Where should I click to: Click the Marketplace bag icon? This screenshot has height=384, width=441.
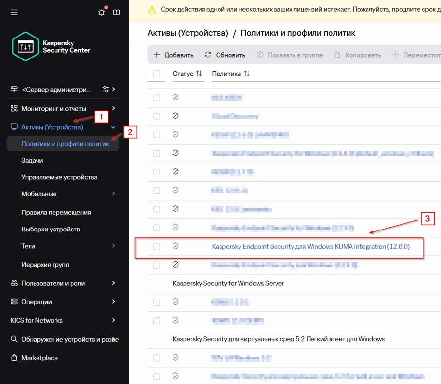click(x=14, y=358)
